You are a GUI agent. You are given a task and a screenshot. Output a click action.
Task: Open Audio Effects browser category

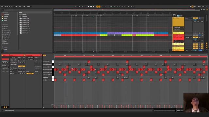tap(7, 33)
